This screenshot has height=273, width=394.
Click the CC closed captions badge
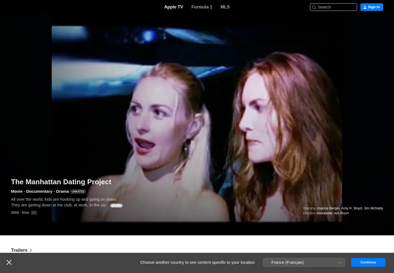coord(34,213)
